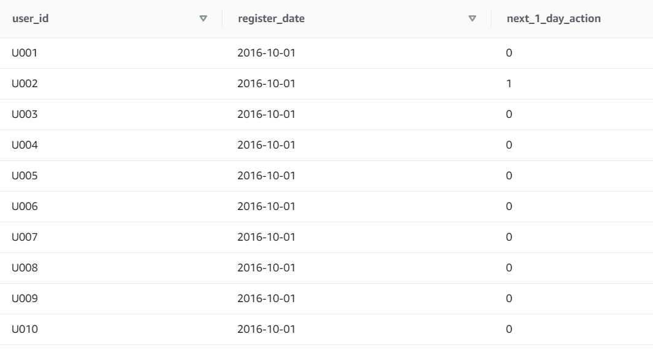This screenshot has width=653, height=350.
Task: Select the register date in U008 row
Action: (x=266, y=268)
